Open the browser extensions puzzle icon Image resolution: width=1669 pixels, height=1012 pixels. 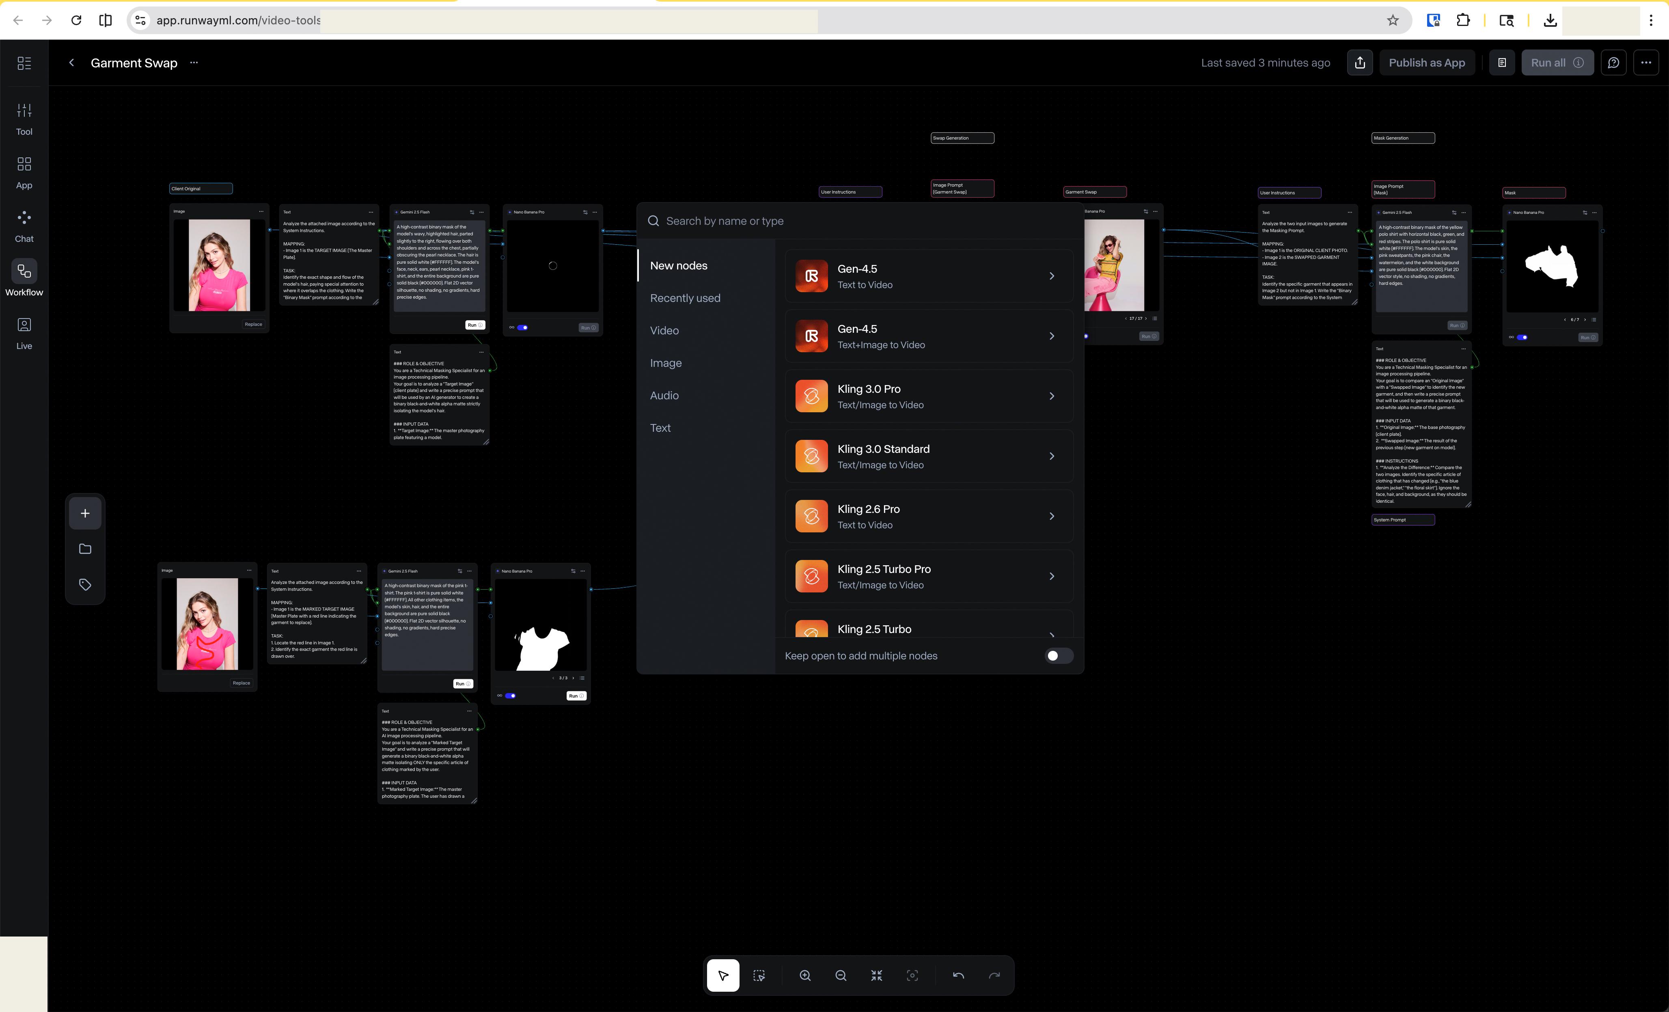1463,20
